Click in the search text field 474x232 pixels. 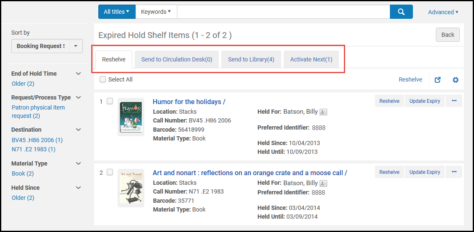point(283,12)
